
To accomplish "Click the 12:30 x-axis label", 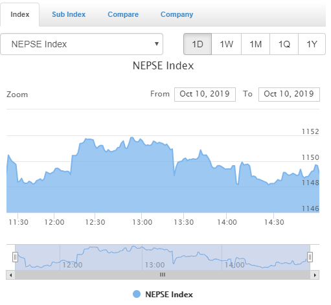I will click(x=95, y=222).
